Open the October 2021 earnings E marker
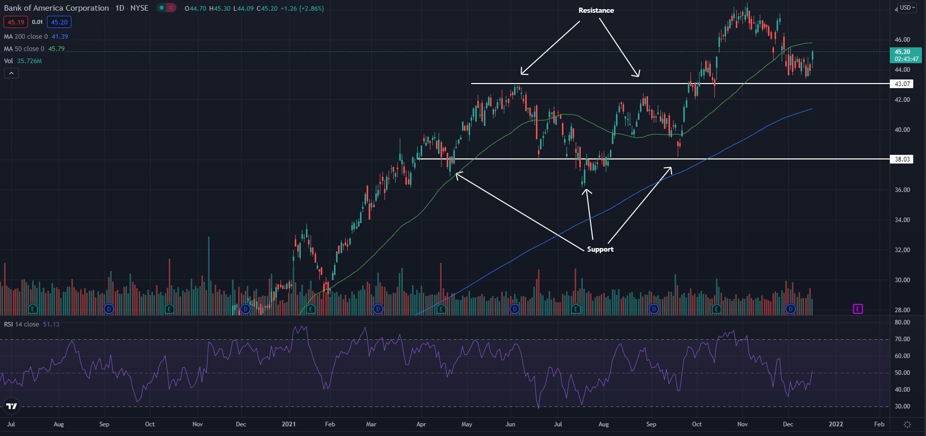926x436 pixels. (x=716, y=309)
